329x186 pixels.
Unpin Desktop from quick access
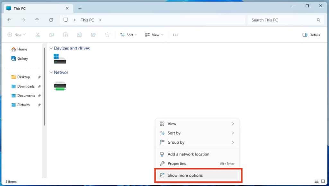coord(39,77)
